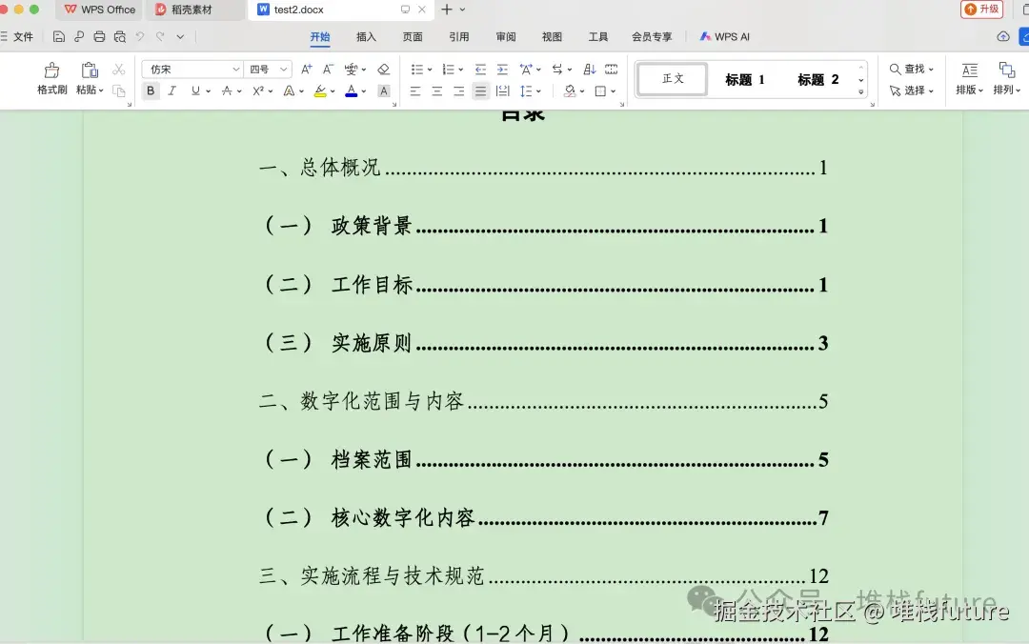Toggle Superscript X² formatting
Image resolution: width=1029 pixels, height=644 pixels.
pyautogui.click(x=258, y=91)
